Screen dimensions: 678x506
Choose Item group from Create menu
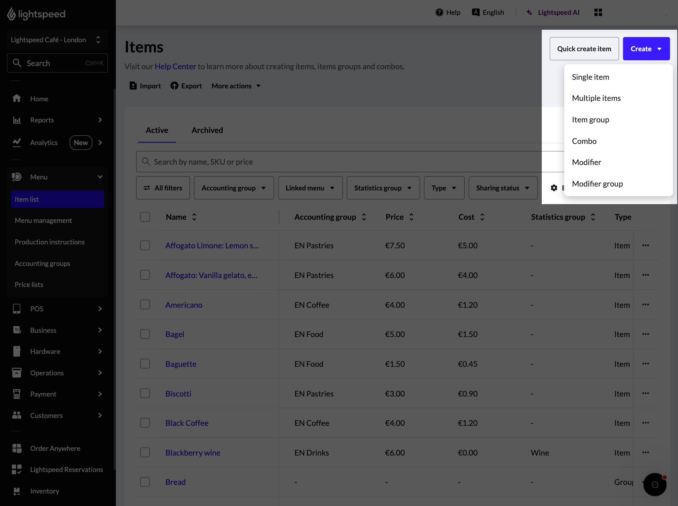tap(618, 120)
